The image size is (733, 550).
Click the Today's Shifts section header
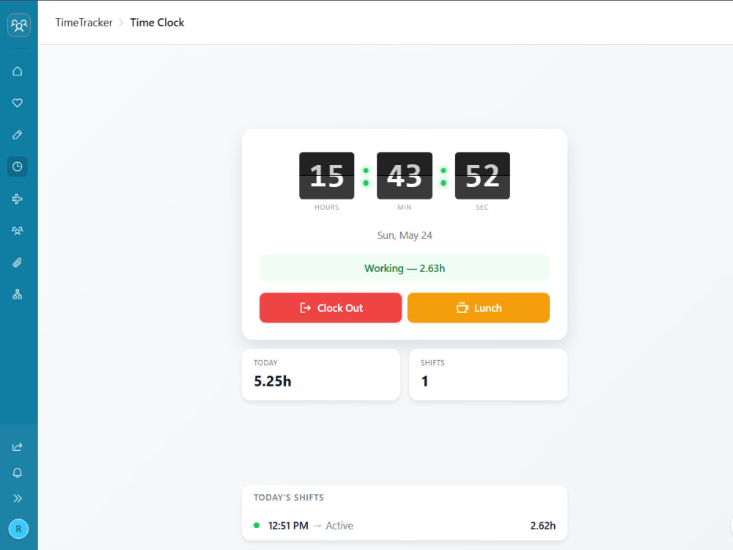pos(288,498)
